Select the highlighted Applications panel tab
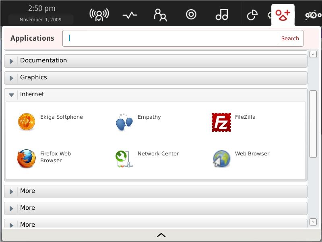Screen dimensions: 322x242 (283, 15)
